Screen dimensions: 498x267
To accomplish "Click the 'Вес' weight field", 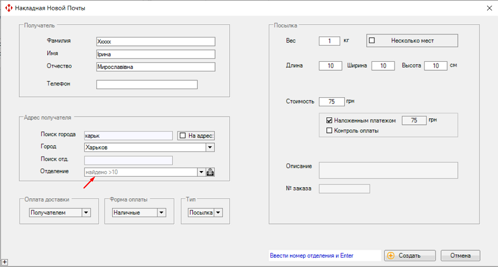I will [x=329, y=41].
